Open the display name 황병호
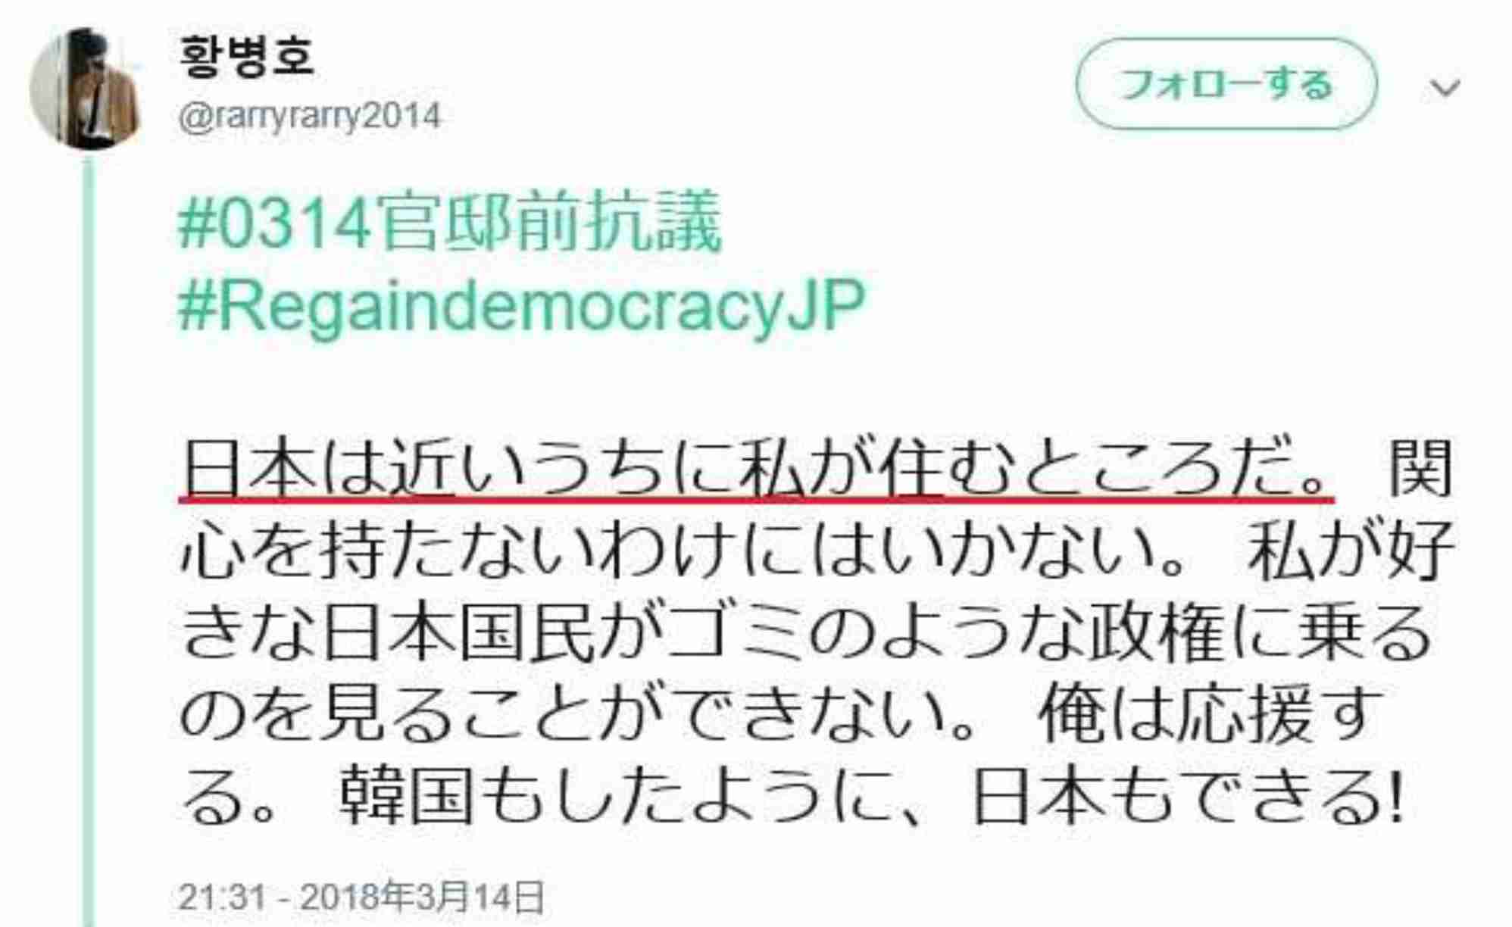The width and height of the screenshot is (1512, 927). click(247, 55)
